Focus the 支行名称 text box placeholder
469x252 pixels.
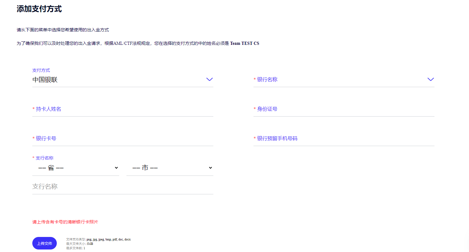point(122,187)
